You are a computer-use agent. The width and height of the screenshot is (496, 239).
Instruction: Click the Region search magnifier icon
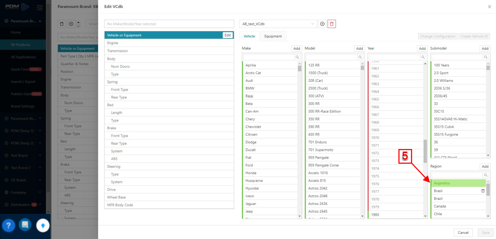coord(486,175)
